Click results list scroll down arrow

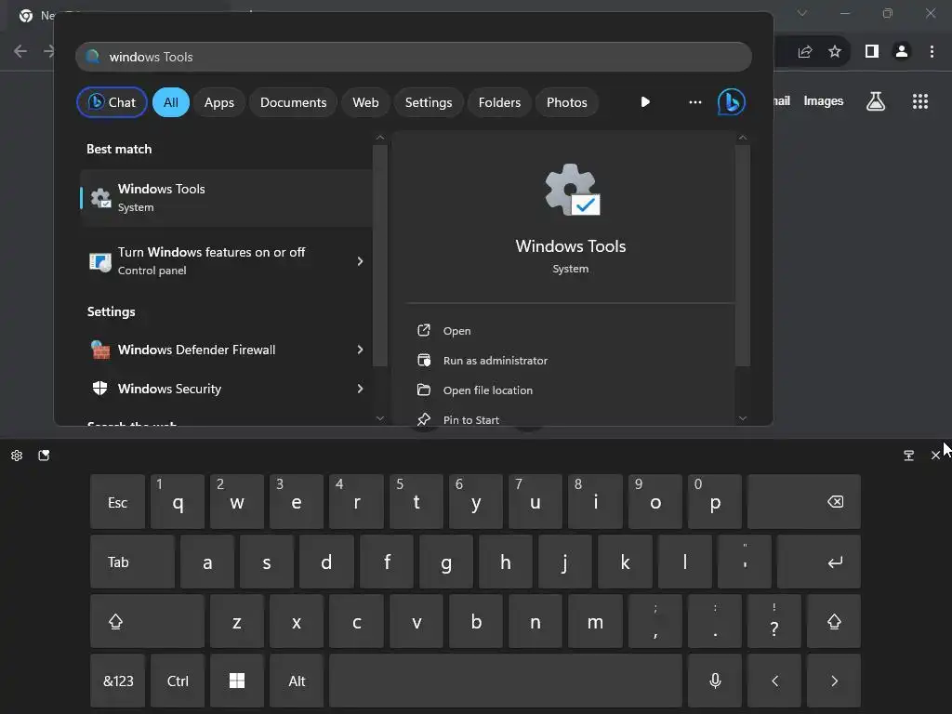pyautogui.click(x=380, y=417)
